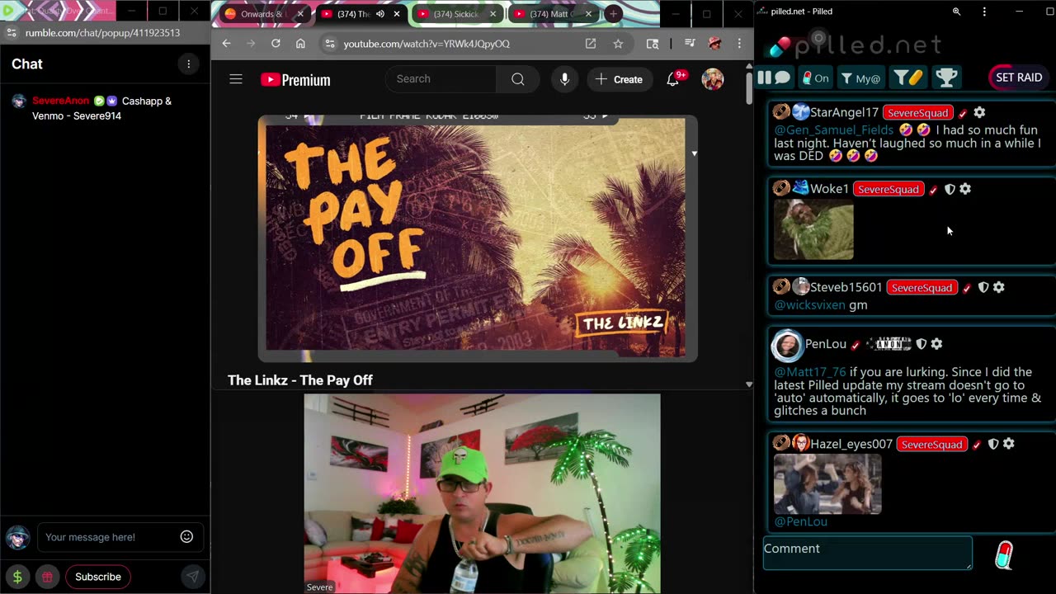Send comment with the pill button
The height and width of the screenshot is (594, 1056).
[x=1004, y=555]
